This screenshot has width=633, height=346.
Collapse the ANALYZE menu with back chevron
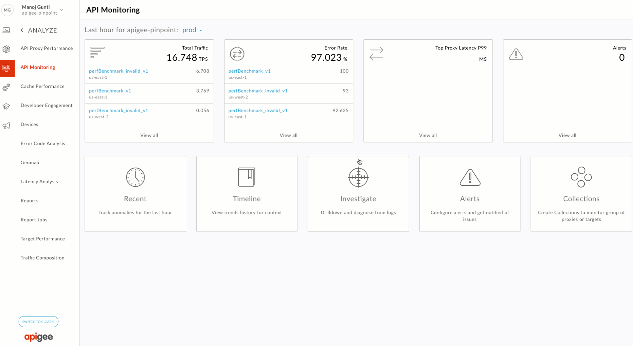22,30
